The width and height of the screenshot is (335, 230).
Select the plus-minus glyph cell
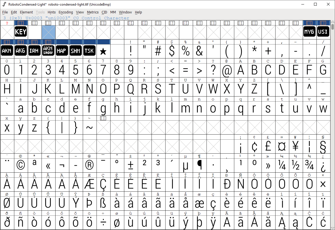131,165
